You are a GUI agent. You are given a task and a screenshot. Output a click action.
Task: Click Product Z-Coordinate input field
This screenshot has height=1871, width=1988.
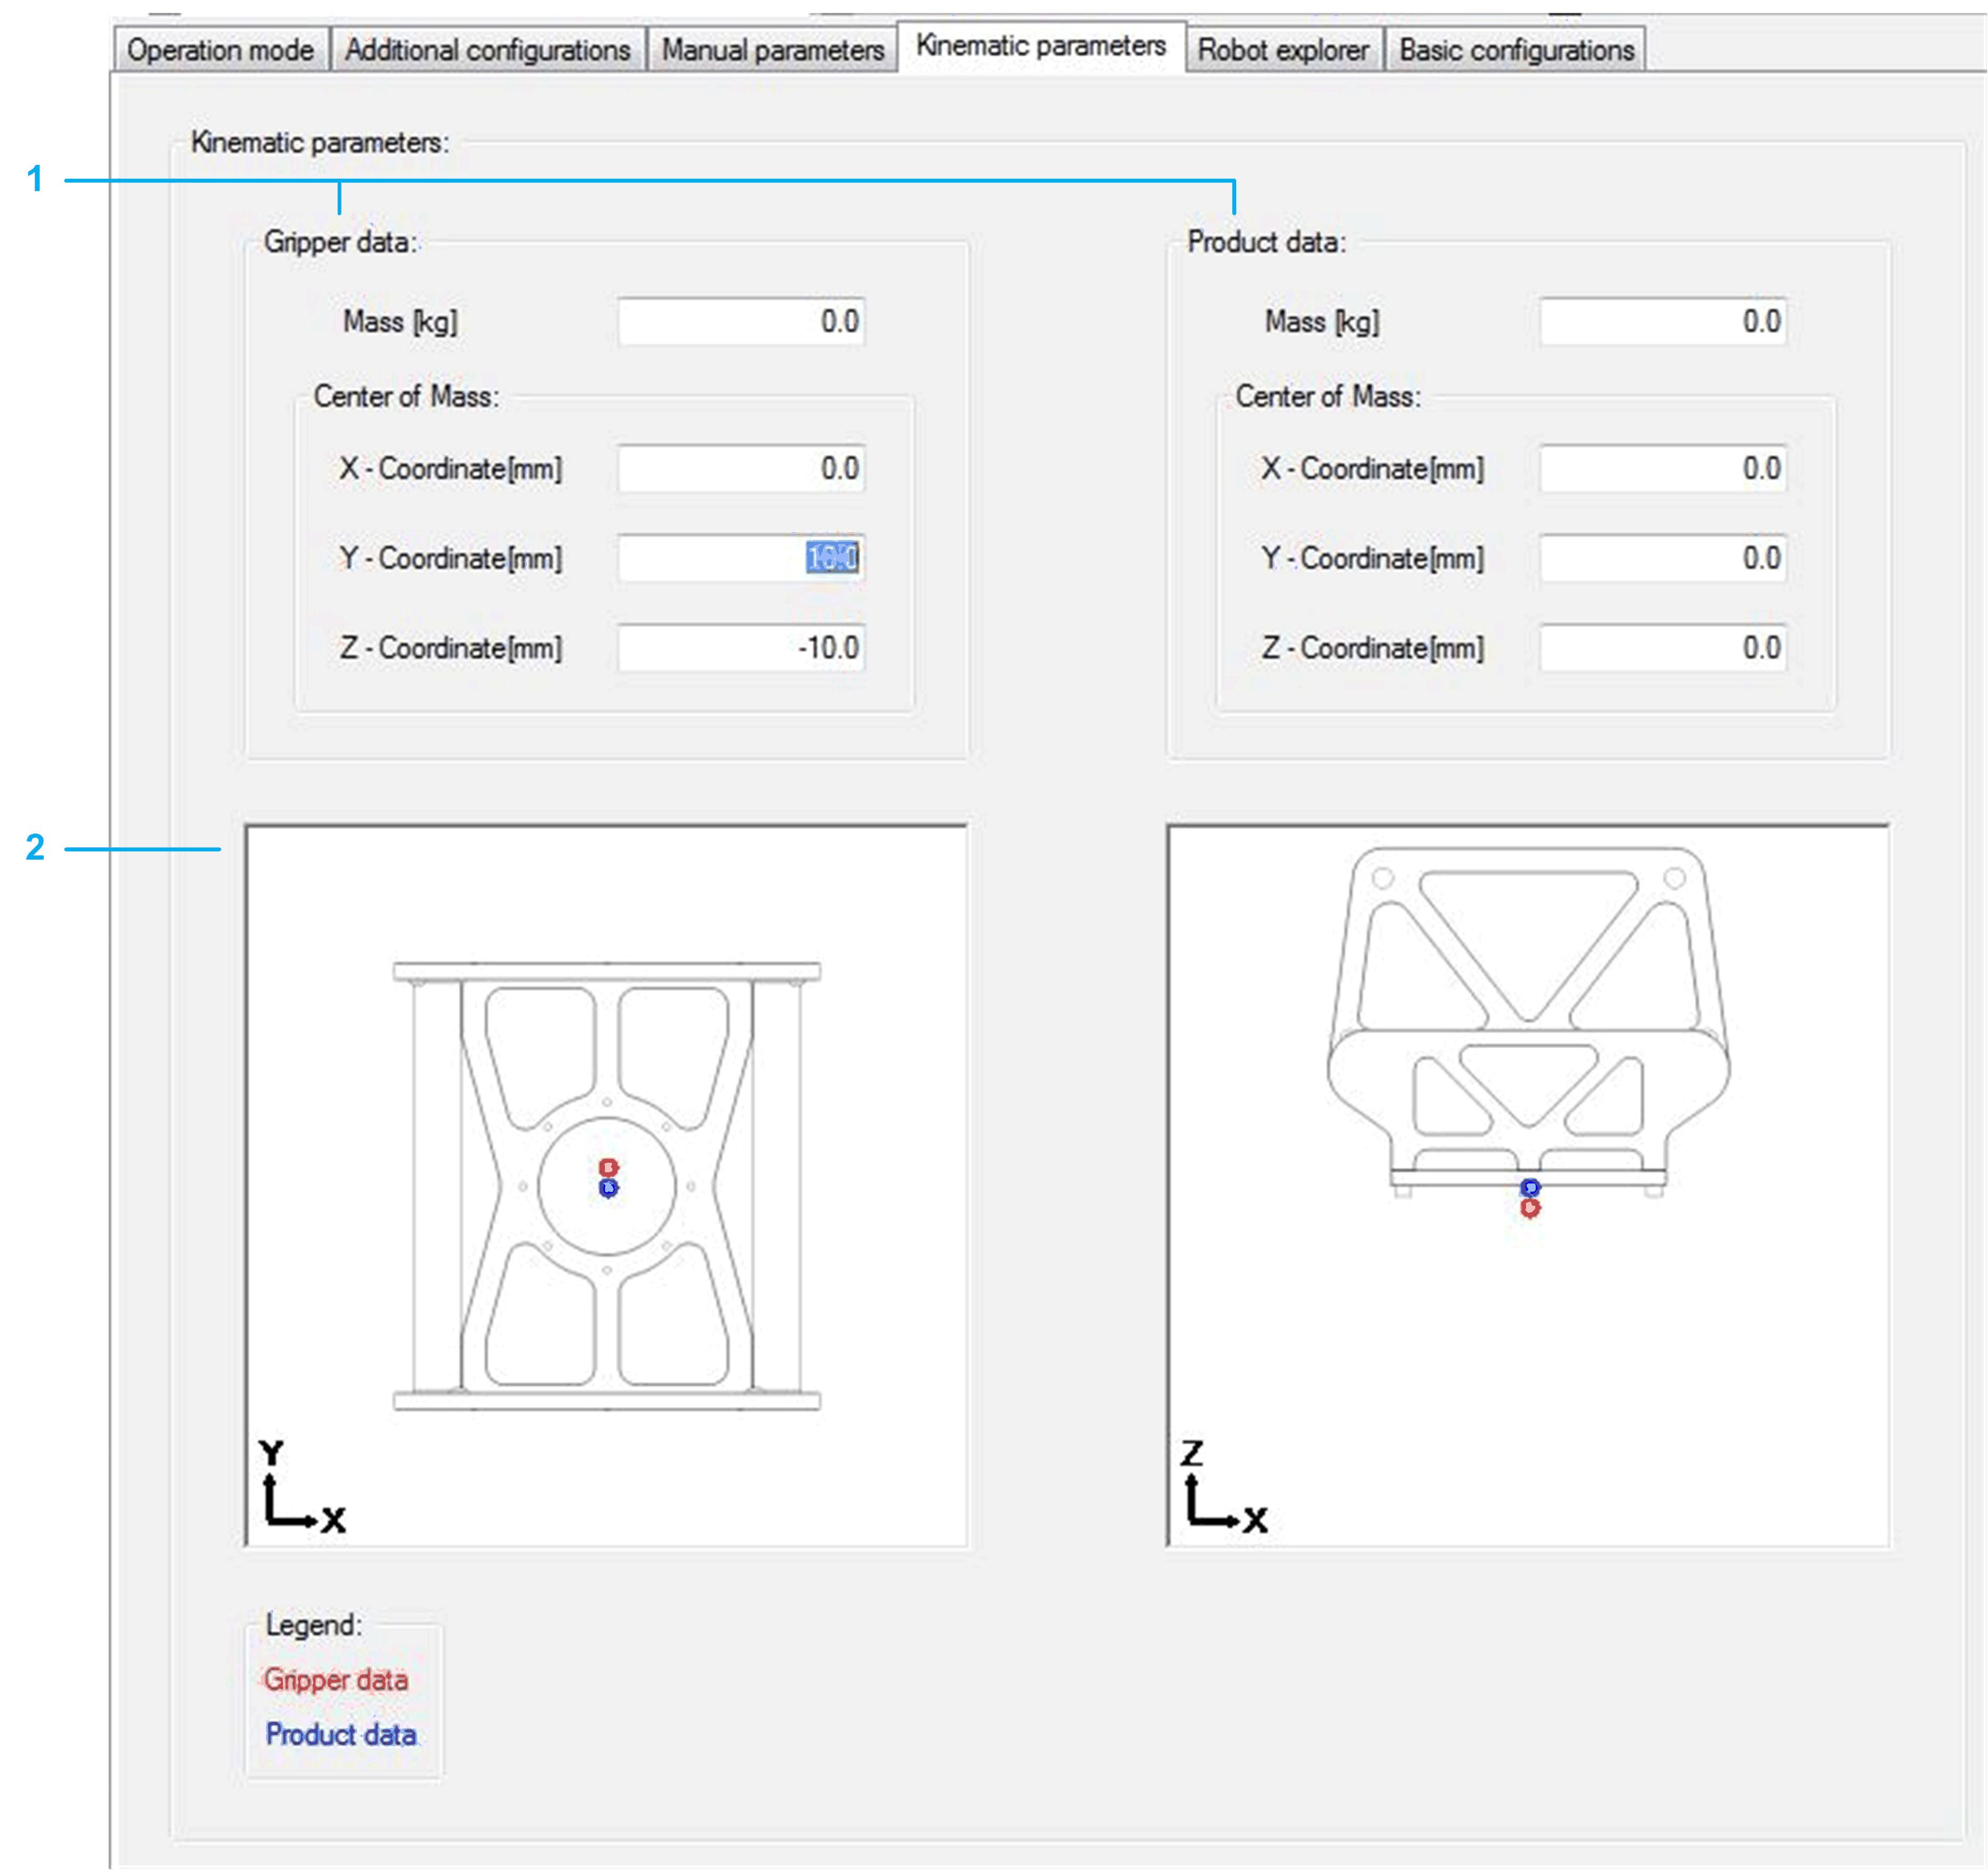click(x=1662, y=648)
